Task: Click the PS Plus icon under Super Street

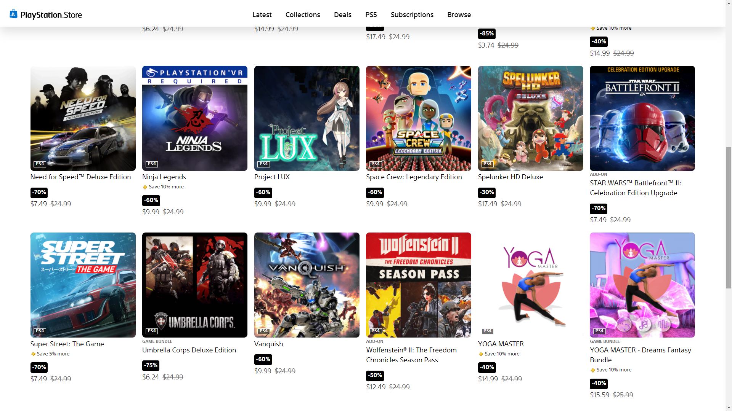Action: (x=33, y=354)
